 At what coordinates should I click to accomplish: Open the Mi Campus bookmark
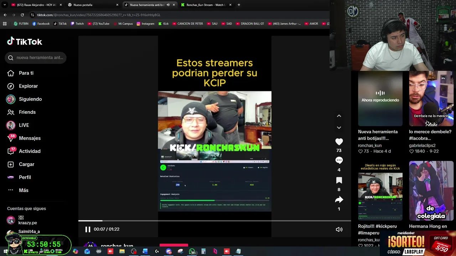point(123,24)
